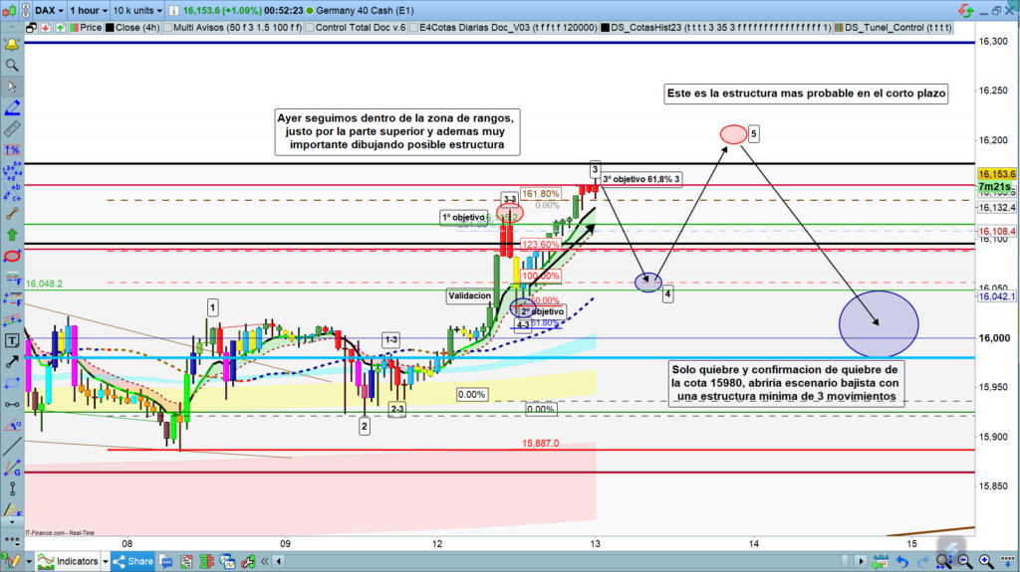Select the ruler measuring tool
The height and width of the screenshot is (572, 1020).
(12, 127)
